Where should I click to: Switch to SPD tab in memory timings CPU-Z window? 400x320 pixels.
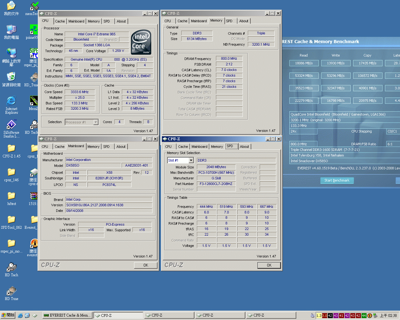tap(229, 21)
